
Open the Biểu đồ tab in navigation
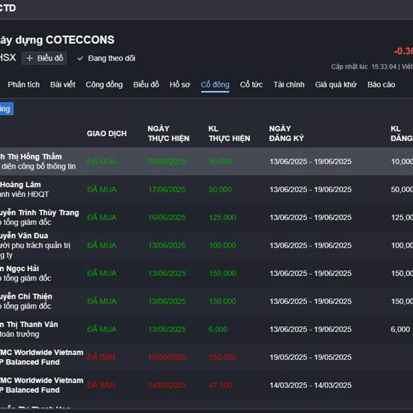coord(146,85)
